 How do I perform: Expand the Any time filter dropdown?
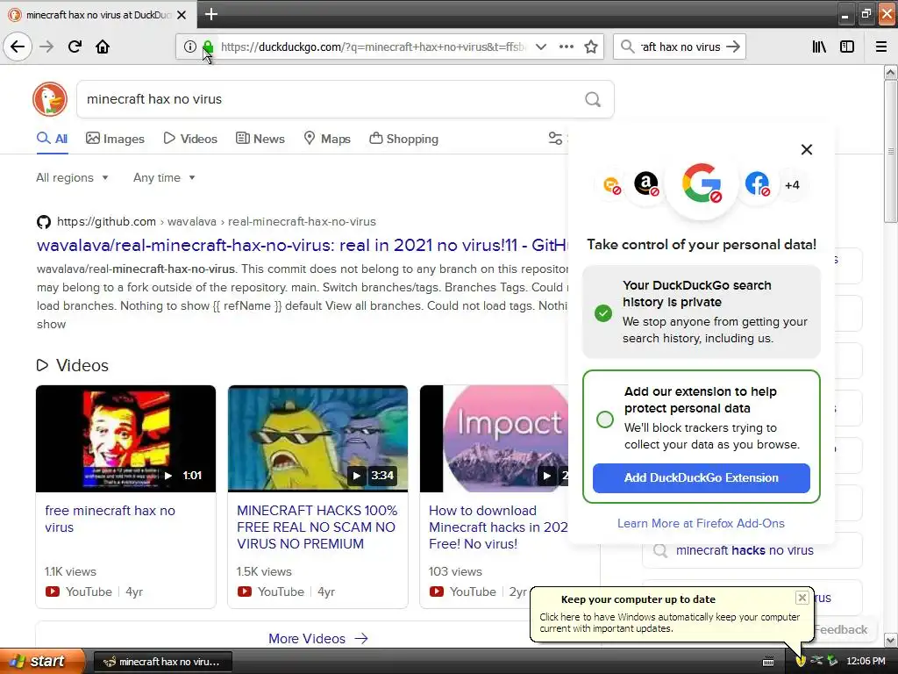pyautogui.click(x=164, y=177)
